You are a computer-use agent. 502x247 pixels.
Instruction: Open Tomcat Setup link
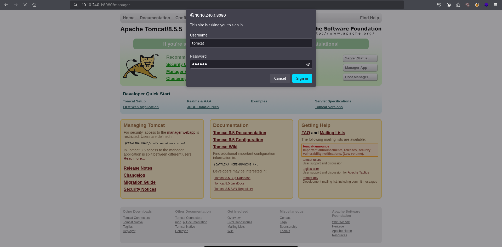coord(134,101)
